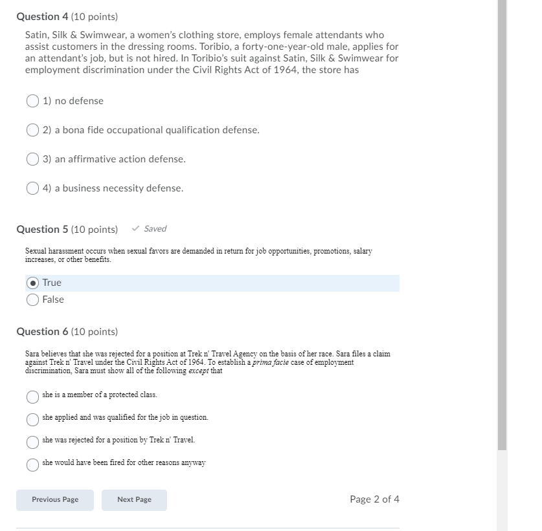Click the Saved checkmark icon beside Question 5
The image size is (542, 531).
point(136,228)
